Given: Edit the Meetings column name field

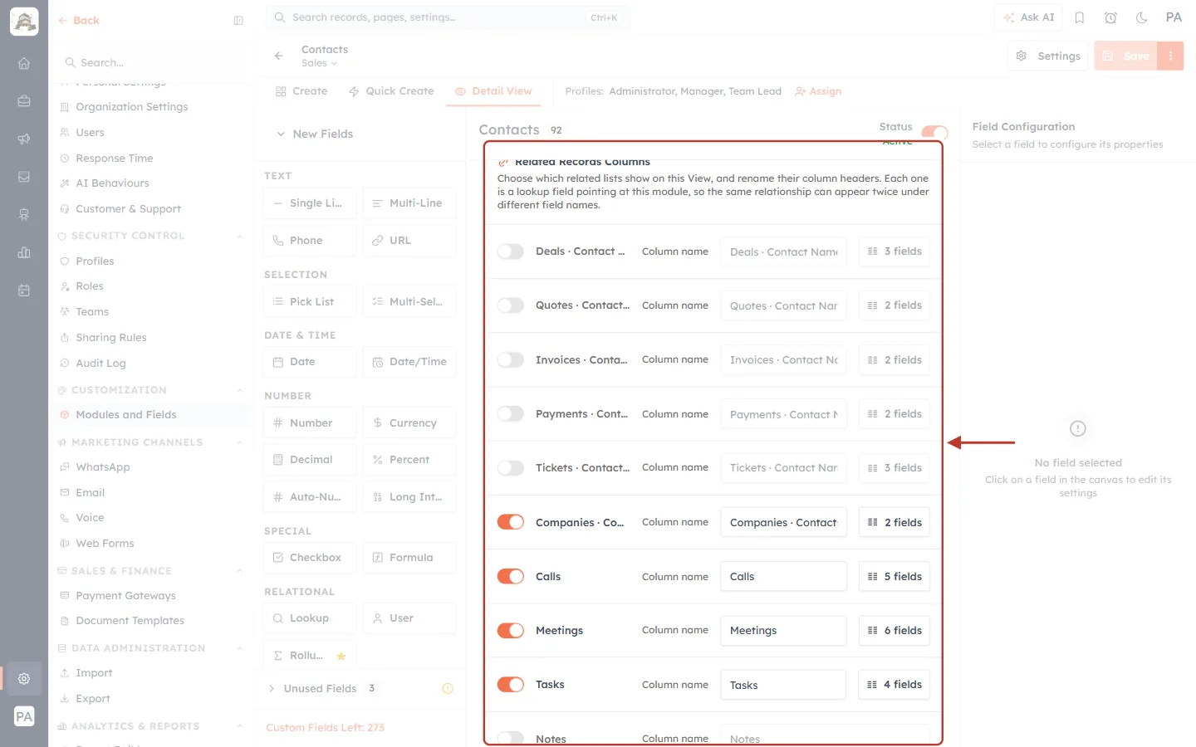Looking at the screenshot, I should coord(783,631).
